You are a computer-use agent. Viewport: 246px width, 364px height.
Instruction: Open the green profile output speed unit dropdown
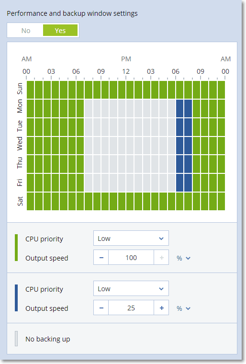(x=183, y=258)
